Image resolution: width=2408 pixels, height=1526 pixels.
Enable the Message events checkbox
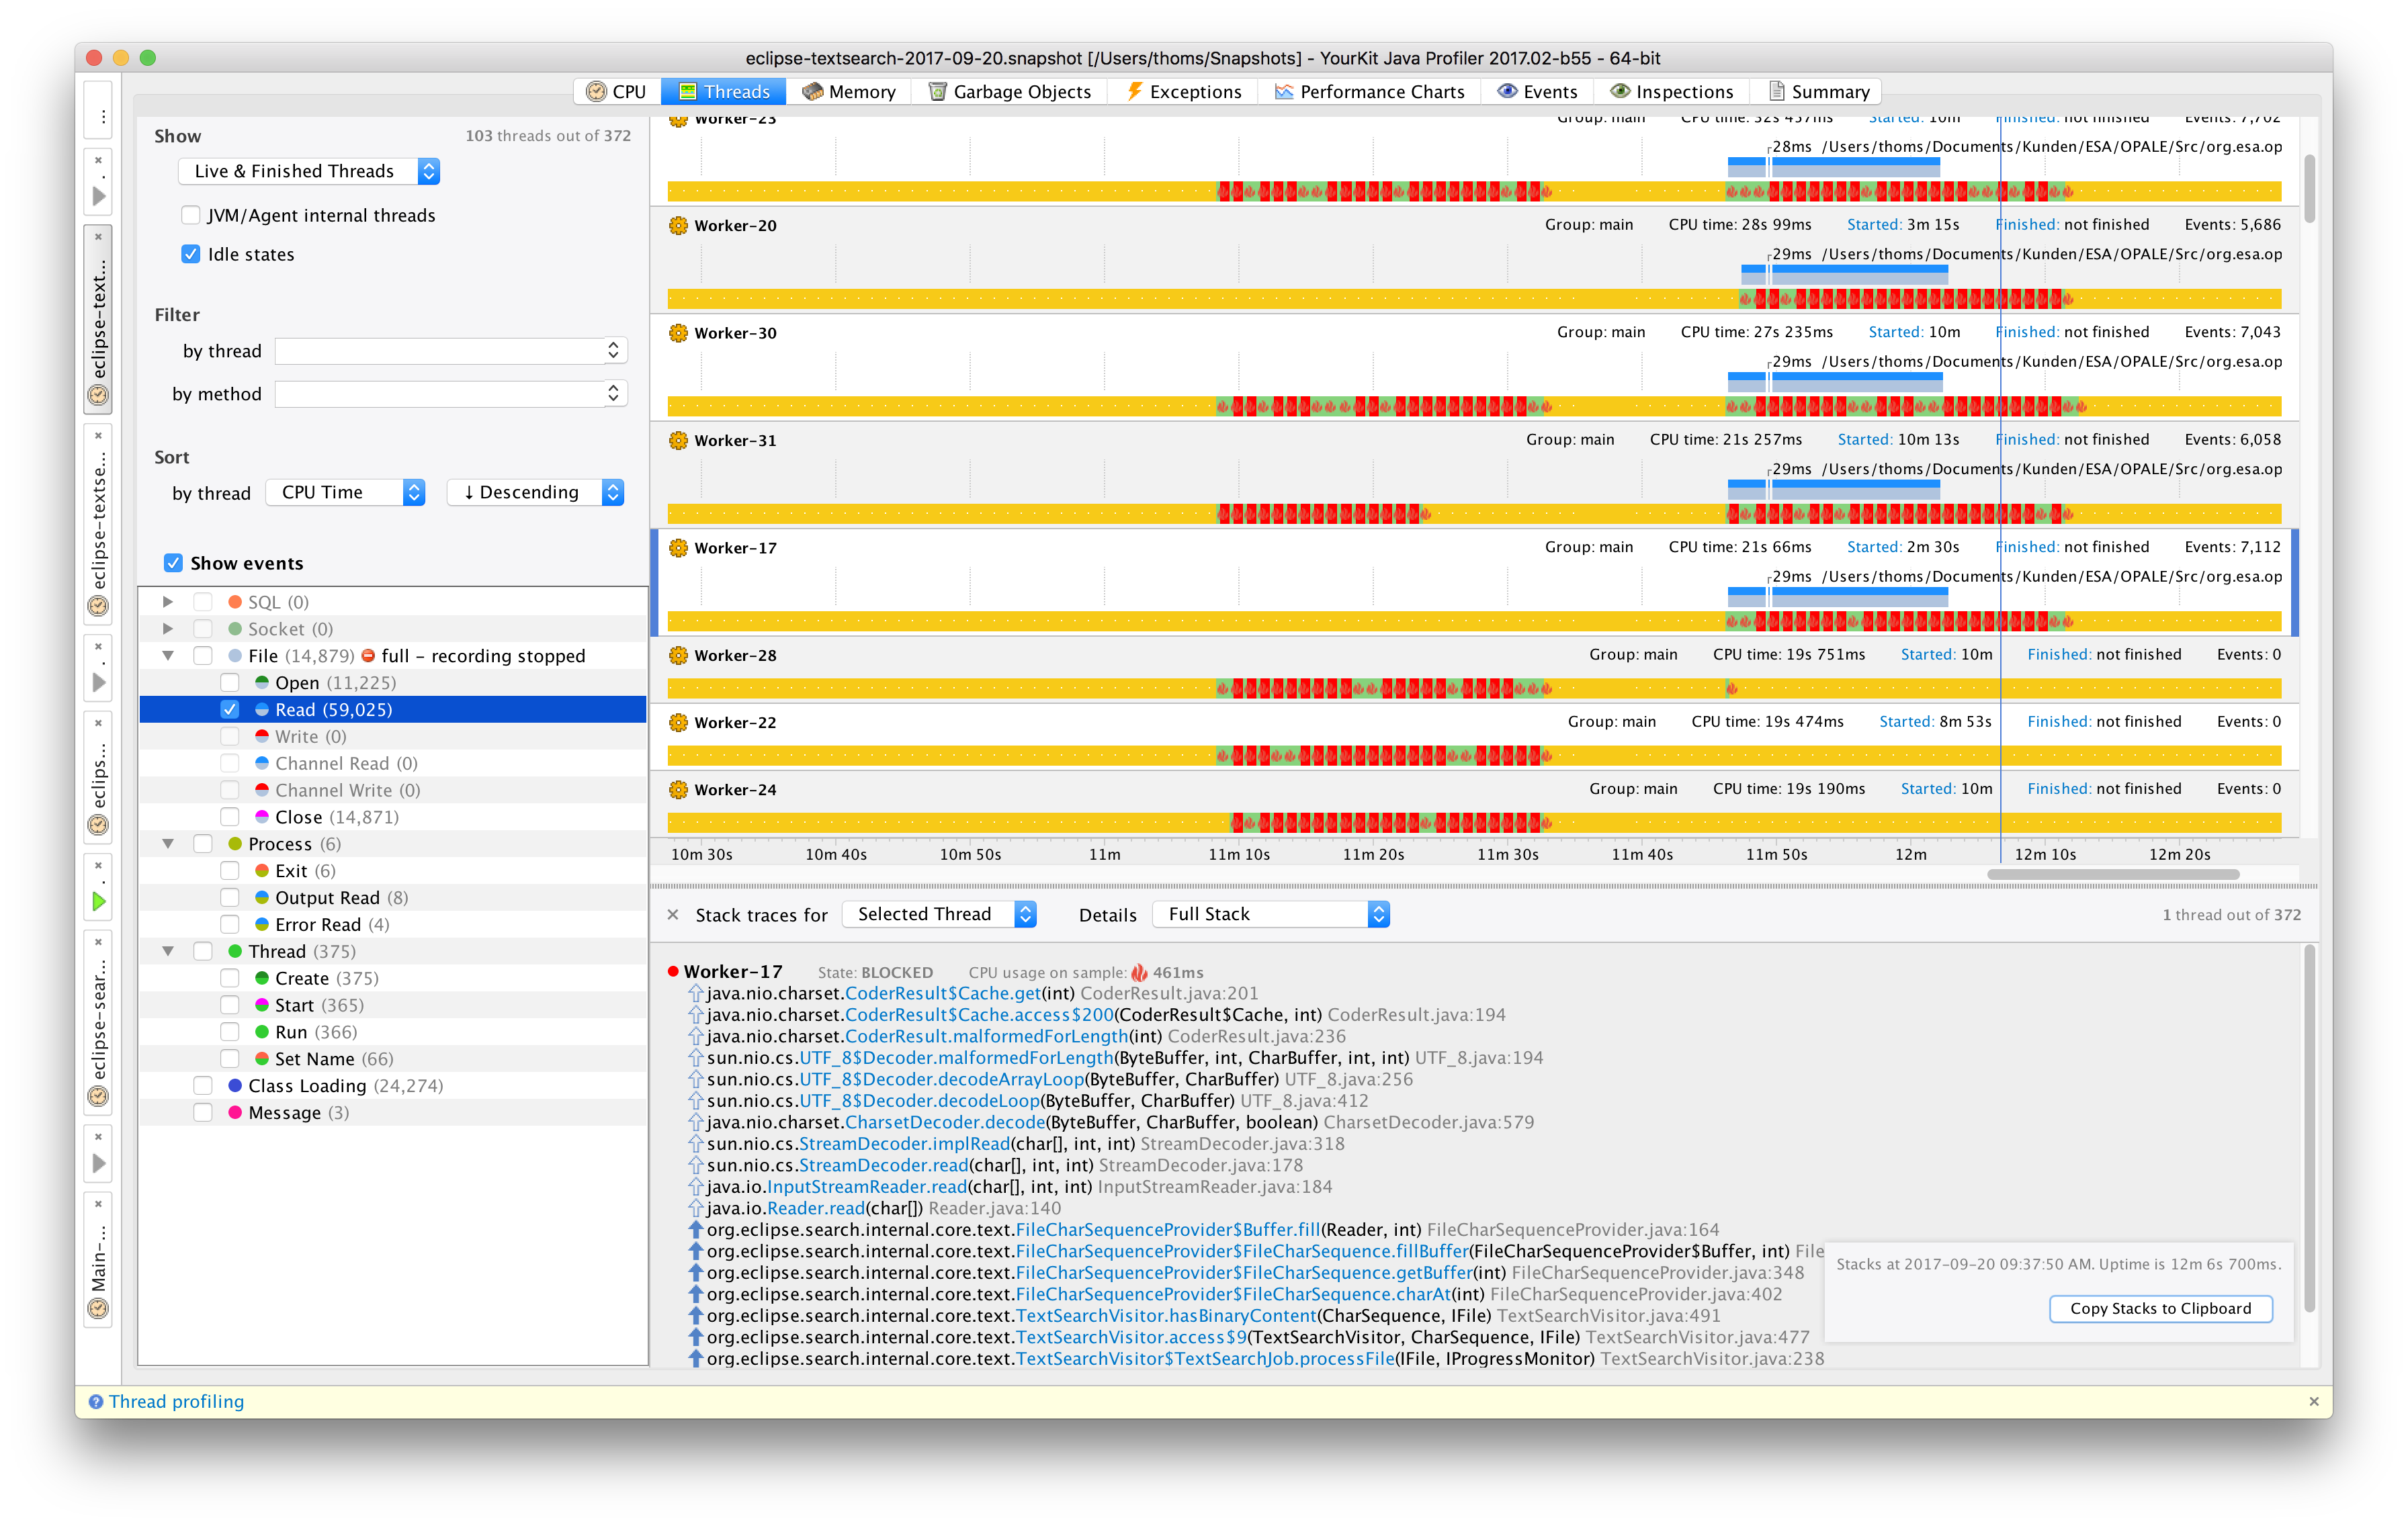coord(203,1113)
